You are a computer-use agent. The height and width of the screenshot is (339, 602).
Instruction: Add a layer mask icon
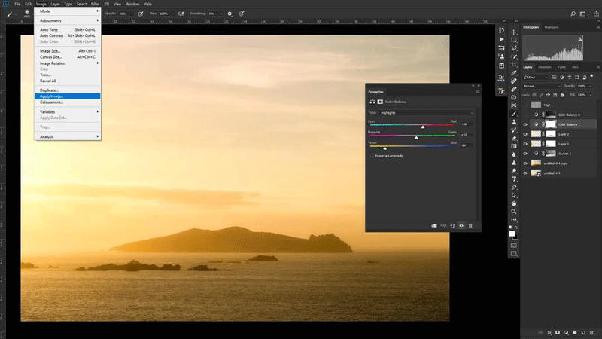(558, 332)
